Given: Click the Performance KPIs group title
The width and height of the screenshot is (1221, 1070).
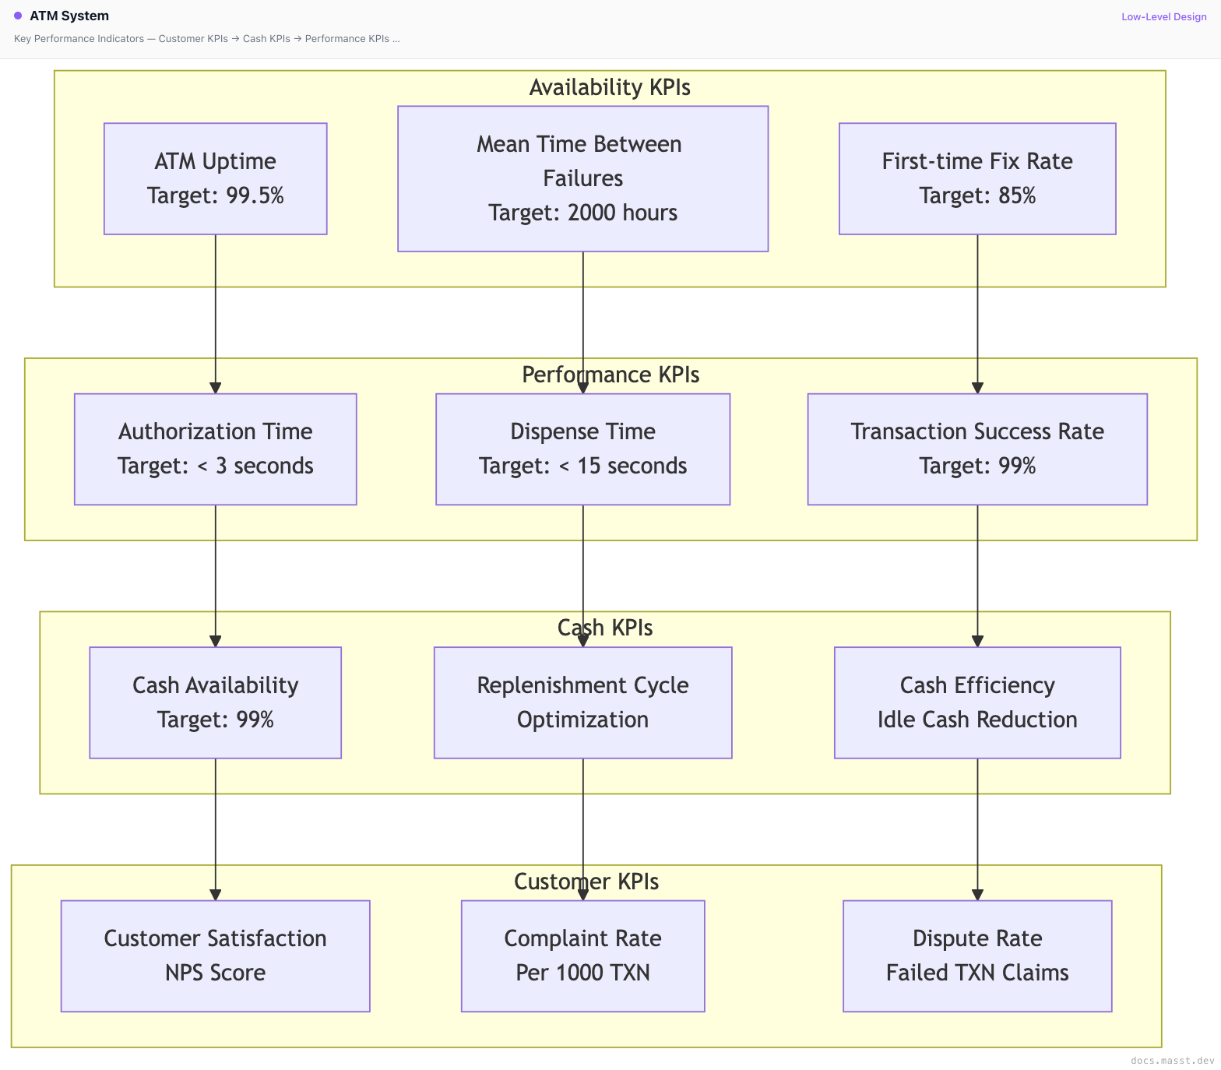Looking at the screenshot, I should [x=610, y=375].
